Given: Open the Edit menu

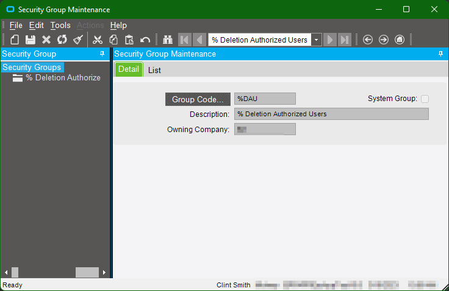Looking at the screenshot, I should [x=37, y=26].
